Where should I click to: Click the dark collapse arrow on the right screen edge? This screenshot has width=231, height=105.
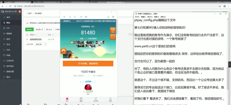click(230, 65)
